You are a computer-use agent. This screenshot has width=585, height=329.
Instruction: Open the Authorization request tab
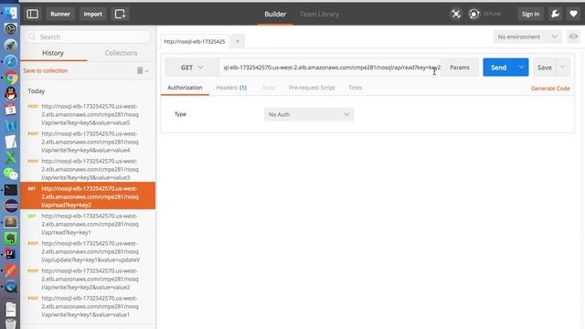(x=185, y=88)
